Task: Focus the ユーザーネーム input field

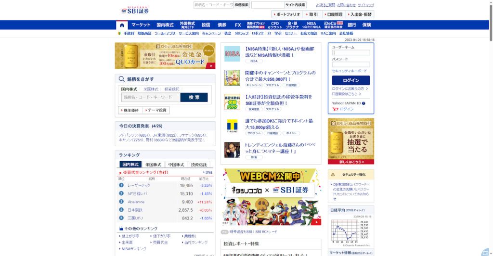Action: point(351,53)
